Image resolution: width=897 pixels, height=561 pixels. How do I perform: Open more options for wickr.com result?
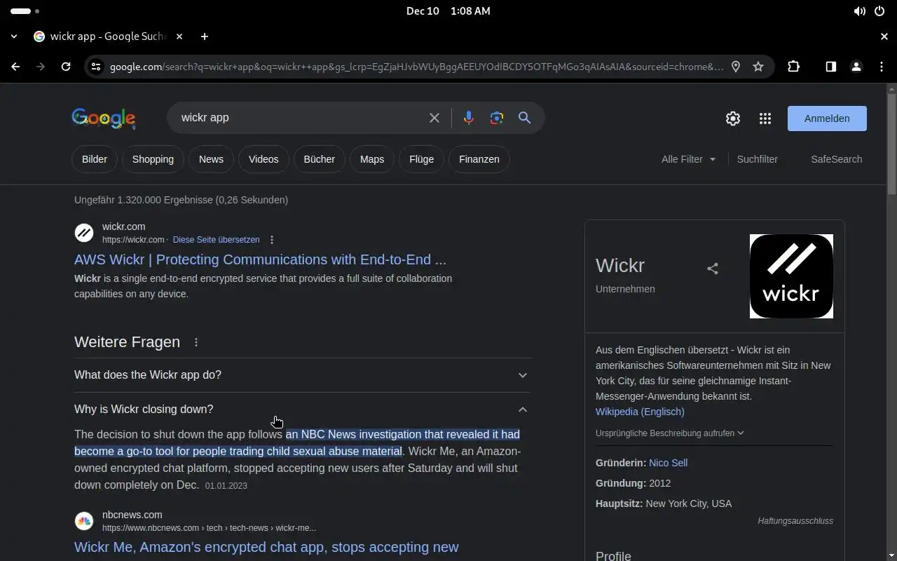point(272,240)
